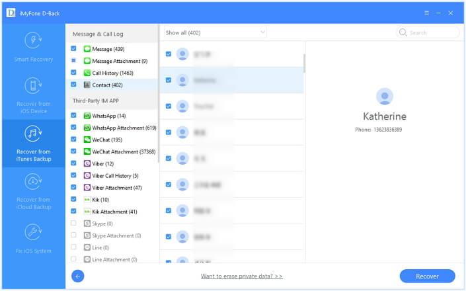The height and width of the screenshot is (291, 466).
Task: Uncheck the WhatsApp (14) checkbox
Action: pos(73,115)
